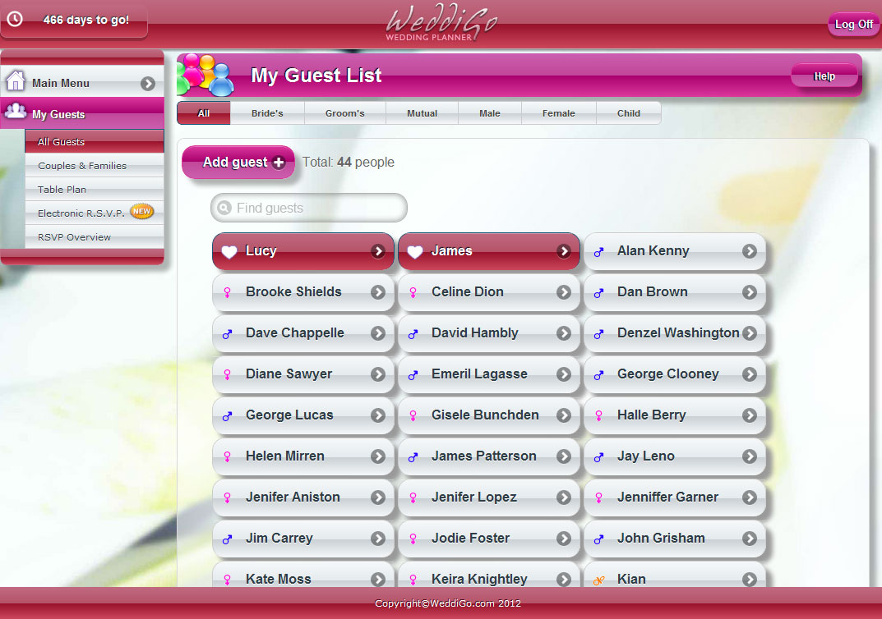
Task: Click the heart icon next to Lucy
Action: [229, 252]
